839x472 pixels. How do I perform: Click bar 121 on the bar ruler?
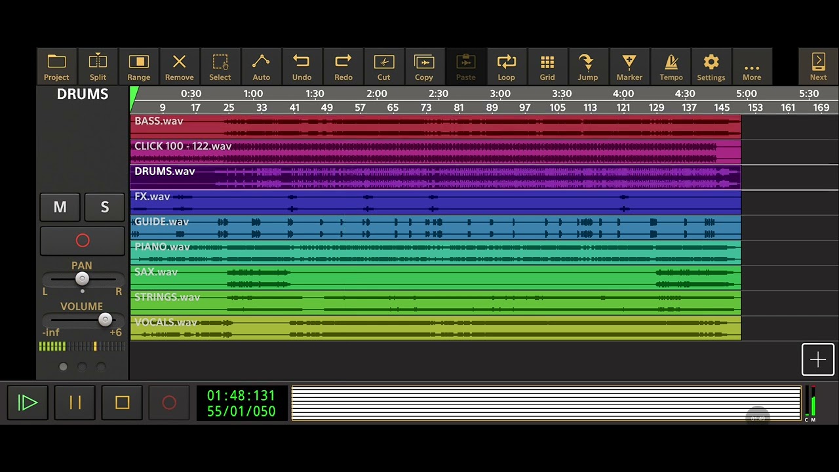pos(623,108)
